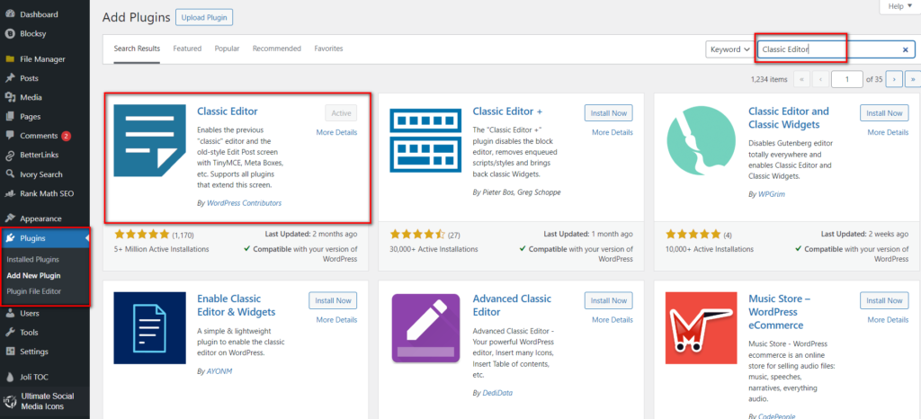Click the Joli TOC icon
921x419 pixels.
click(x=9, y=377)
